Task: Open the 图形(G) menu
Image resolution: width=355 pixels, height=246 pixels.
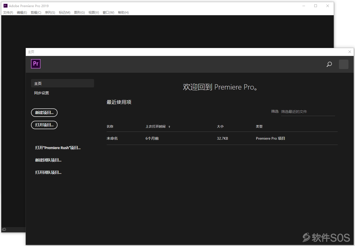Action: point(79,12)
